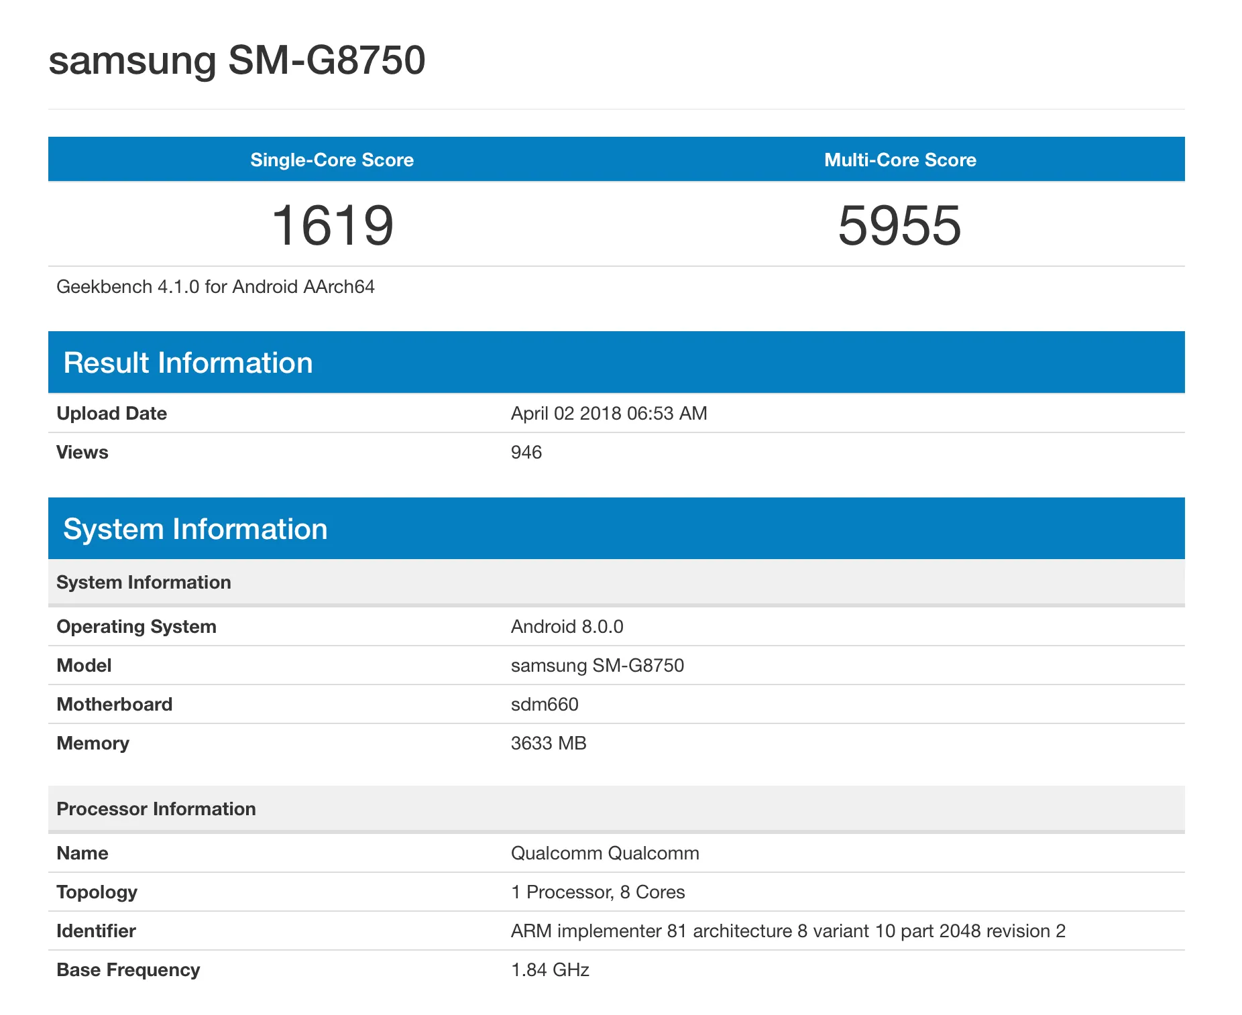Viewport: 1242px width, 1015px height.
Task: Select the Topology label
Action: (x=97, y=892)
